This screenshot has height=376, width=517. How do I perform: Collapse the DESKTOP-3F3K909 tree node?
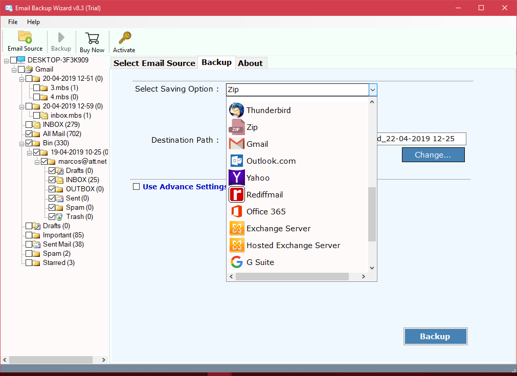coord(6,61)
